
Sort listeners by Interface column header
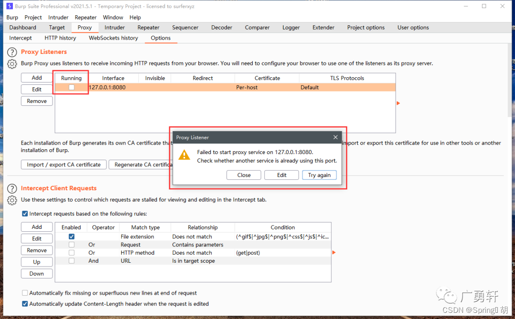click(113, 78)
